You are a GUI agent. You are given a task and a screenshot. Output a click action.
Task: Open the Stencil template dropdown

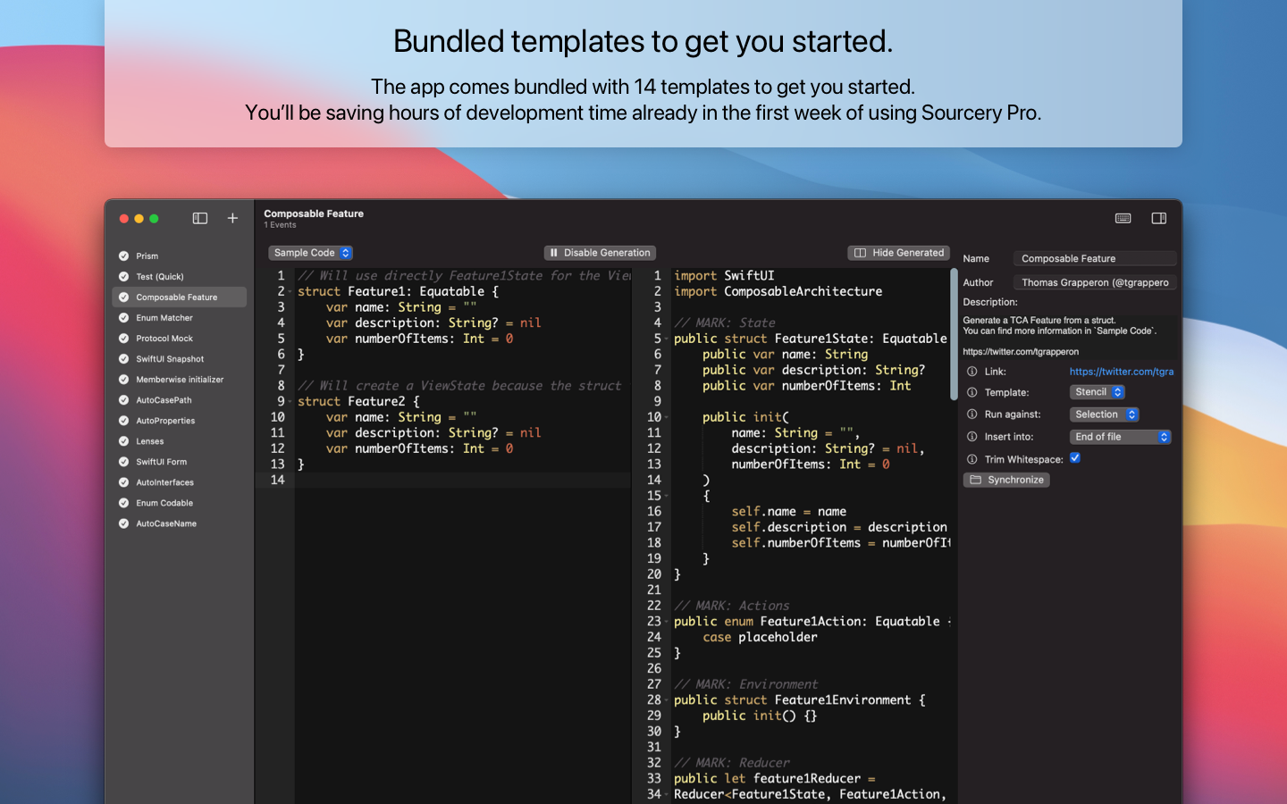coord(1098,392)
